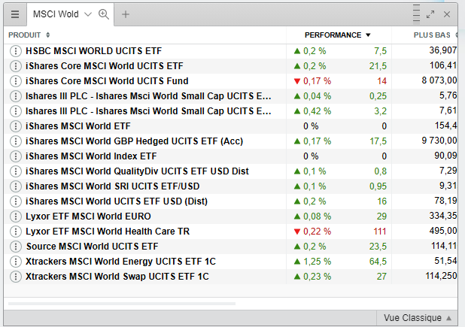Click the 1,25 % performance value
This screenshot has width=465, height=327.
[x=317, y=262]
